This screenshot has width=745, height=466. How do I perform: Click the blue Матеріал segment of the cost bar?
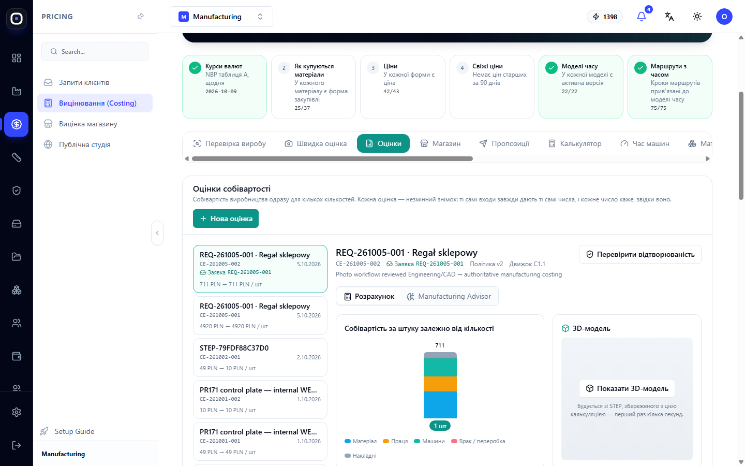[x=440, y=404]
